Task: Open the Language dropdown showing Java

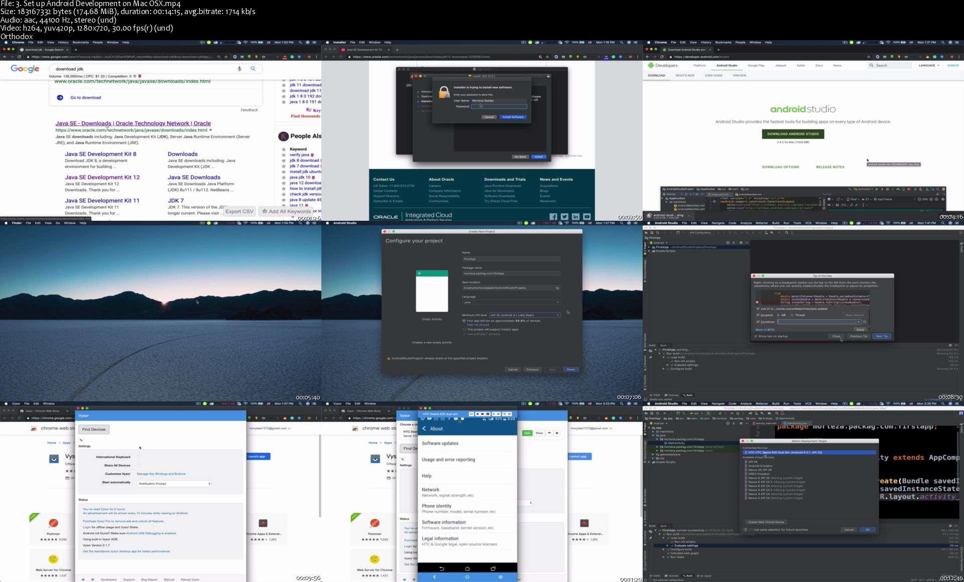Action: pyautogui.click(x=511, y=302)
